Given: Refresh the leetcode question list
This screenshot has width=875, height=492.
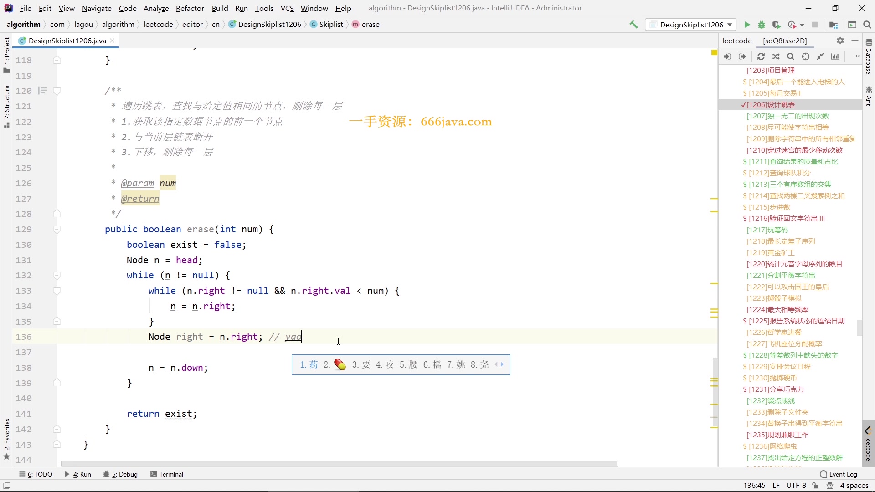Looking at the screenshot, I should (761, 56).
